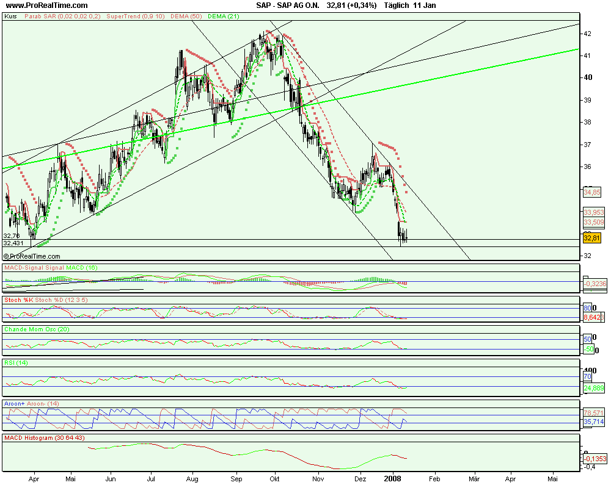Click the orange 32,81 current price tag
This screenshot has height=488, width=611.
(593, 237)
